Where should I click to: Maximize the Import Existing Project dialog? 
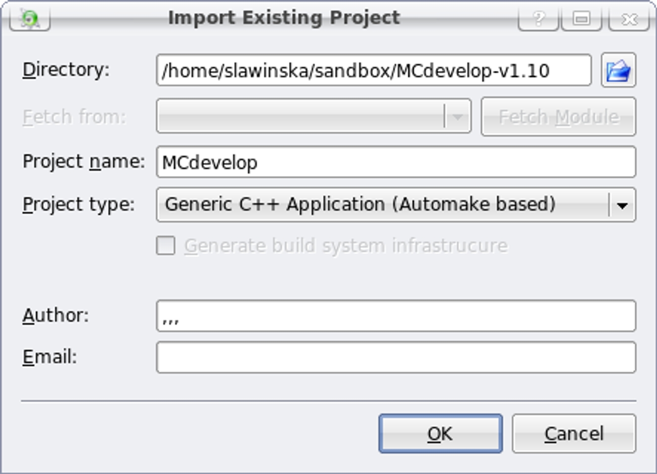[x=581, y=19]
